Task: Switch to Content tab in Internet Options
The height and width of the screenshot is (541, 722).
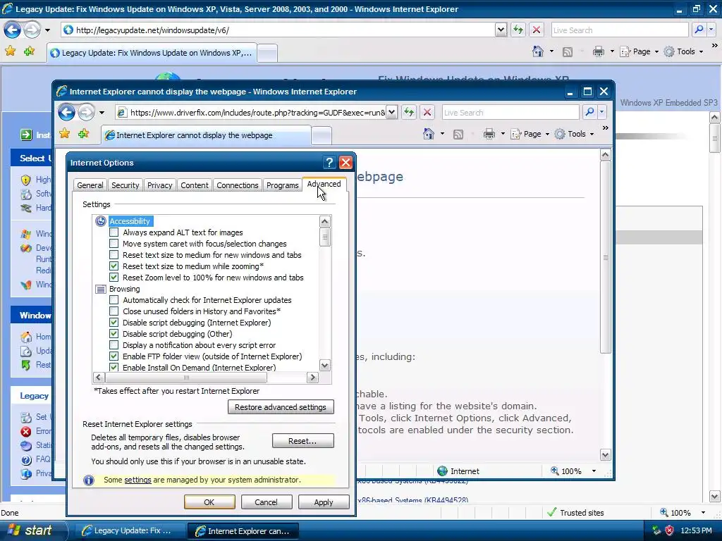Action: (x=195, y=185)
